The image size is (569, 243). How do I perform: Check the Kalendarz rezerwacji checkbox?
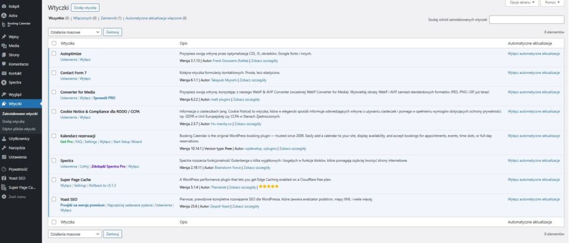54,136
